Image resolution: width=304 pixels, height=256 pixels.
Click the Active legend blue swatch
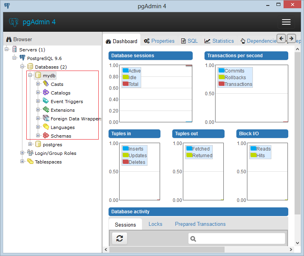(x=125, y=70)
